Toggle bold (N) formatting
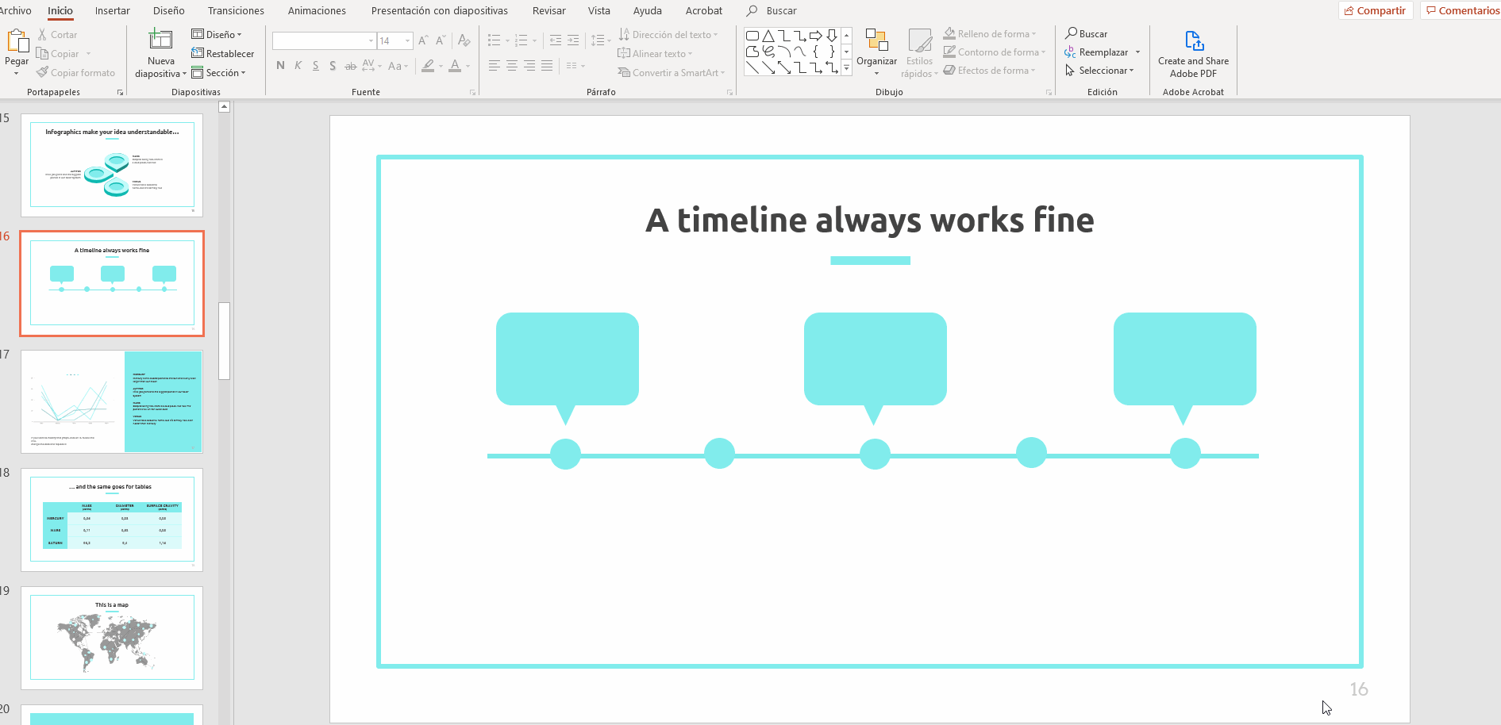Viewport: 1501px width, 725px height. pyautogui.click(x=280, y=66)
